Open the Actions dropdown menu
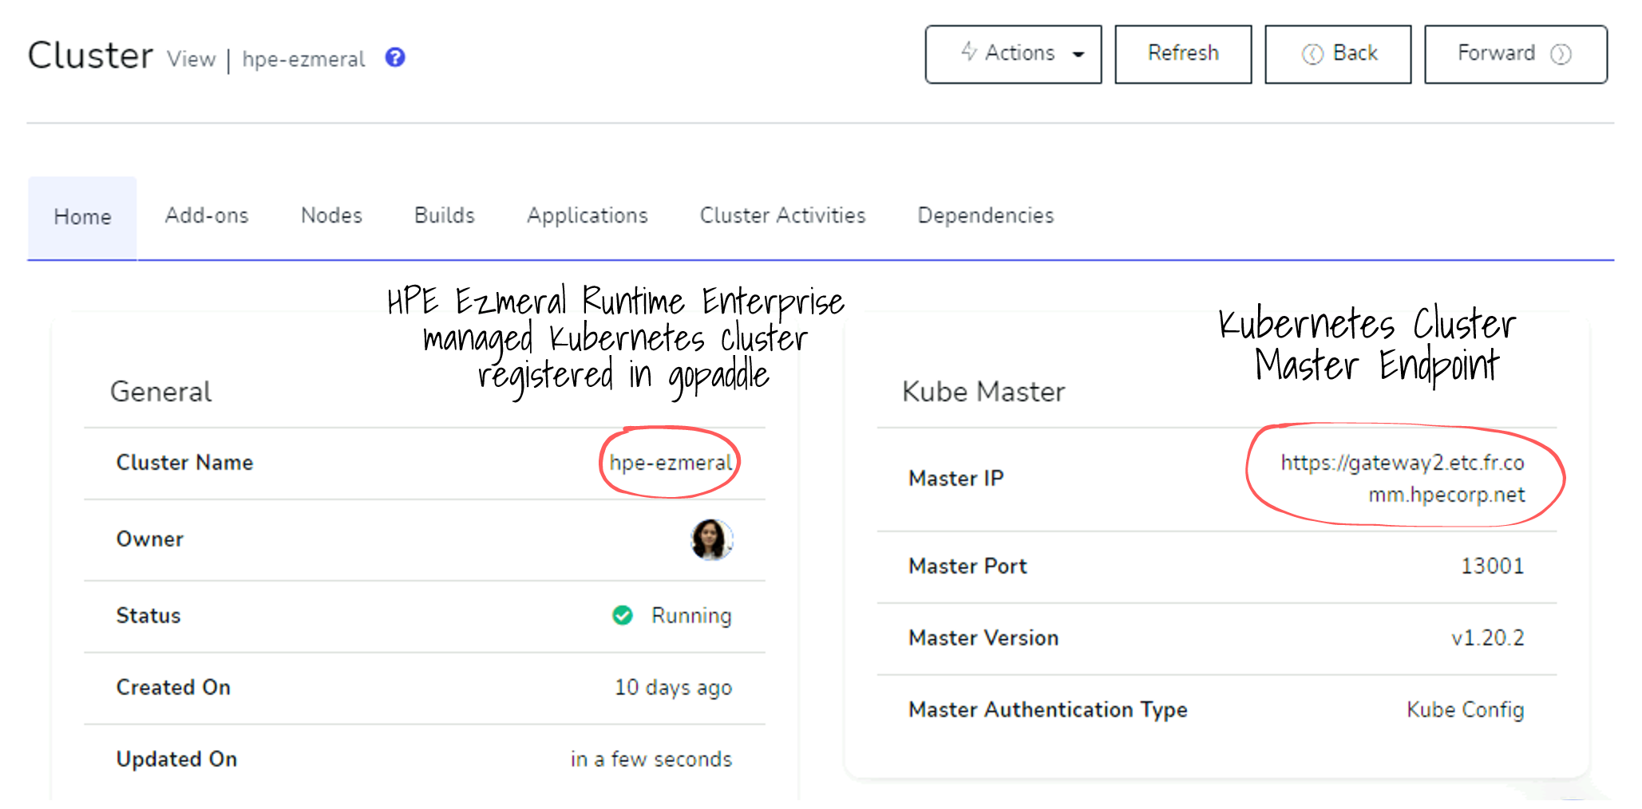Image resolution: width=1642 pixels, height=809 pixels. point(1013,54)
